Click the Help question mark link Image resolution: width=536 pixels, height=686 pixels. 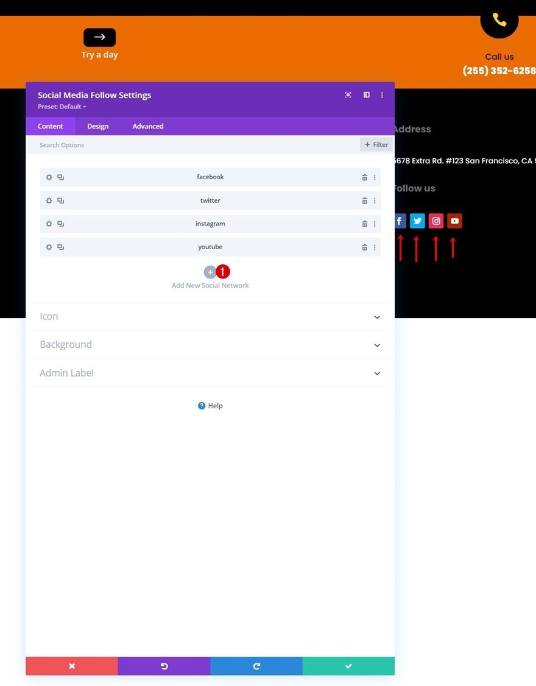click(x=210, y=406)
